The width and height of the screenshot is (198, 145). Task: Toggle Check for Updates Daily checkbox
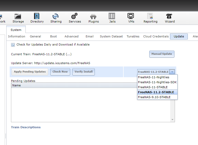[13, 45]
